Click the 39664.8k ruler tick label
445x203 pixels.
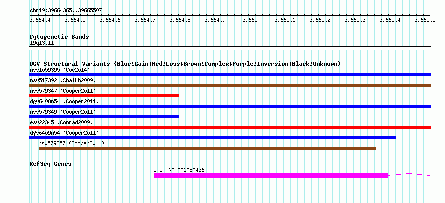[x=181, y=20]
